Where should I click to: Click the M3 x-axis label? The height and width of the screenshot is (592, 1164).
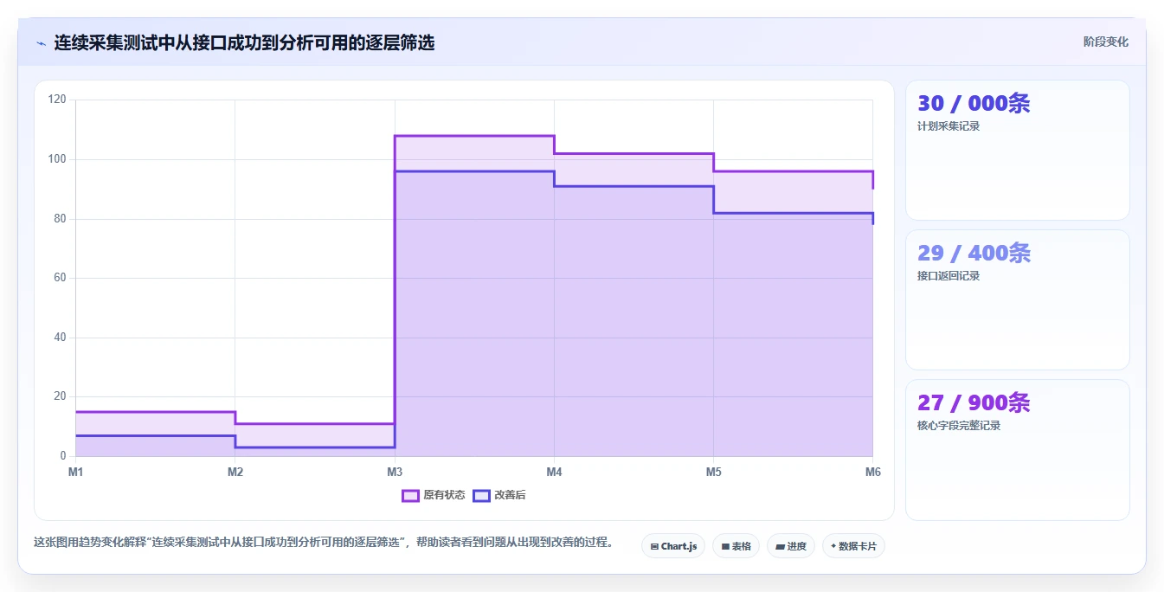(395, 473)
